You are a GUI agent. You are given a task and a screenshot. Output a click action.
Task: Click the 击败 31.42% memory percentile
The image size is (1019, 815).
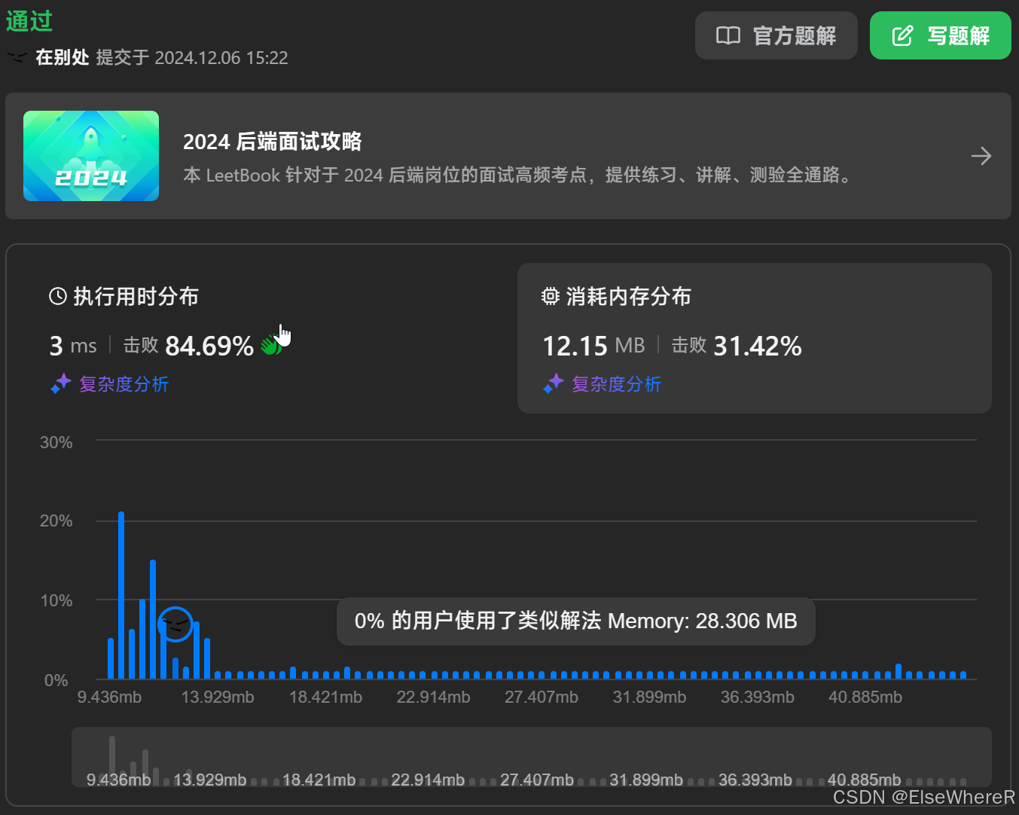(x=737, y=346)
